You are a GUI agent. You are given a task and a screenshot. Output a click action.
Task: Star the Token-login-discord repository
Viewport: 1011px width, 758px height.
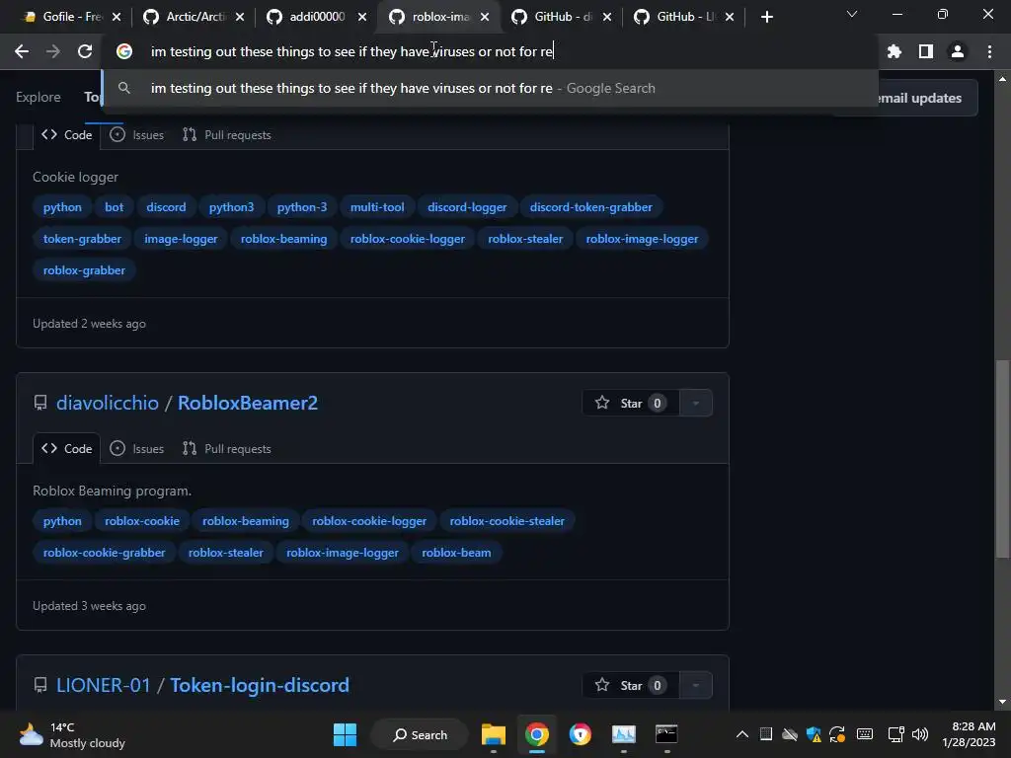(630, 685)
